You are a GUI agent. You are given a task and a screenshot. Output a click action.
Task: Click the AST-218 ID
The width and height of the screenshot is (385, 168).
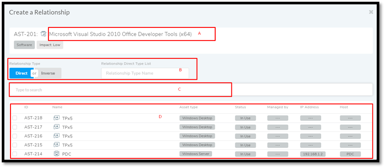click(x=33, y=118)
